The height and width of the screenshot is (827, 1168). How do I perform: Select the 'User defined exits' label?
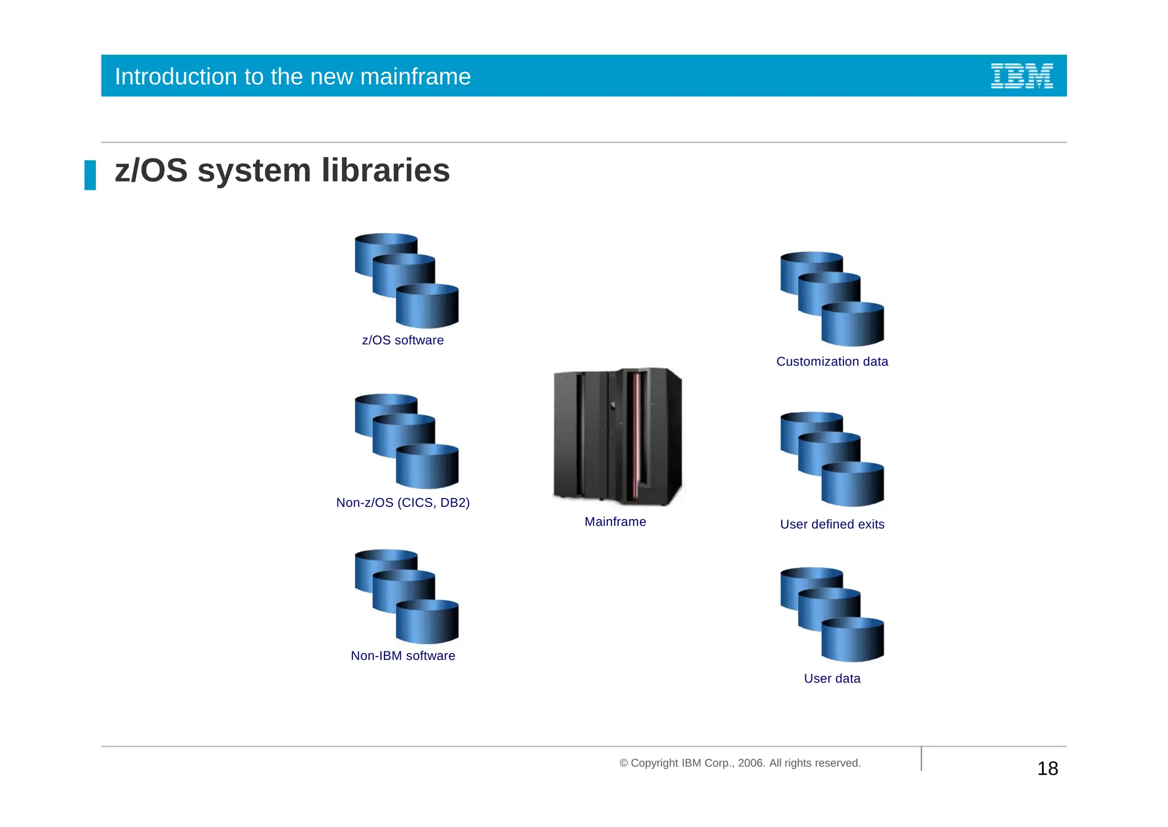[x=832, y=524]
